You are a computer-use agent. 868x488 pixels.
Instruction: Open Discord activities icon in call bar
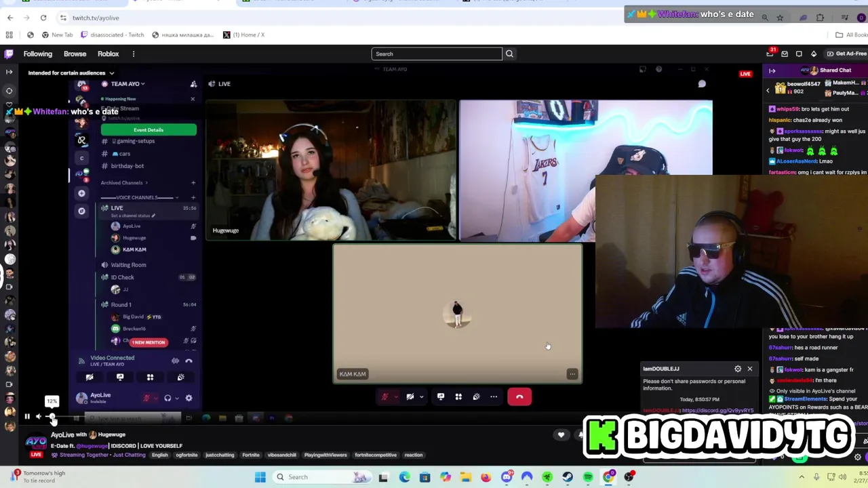pos(458,396)
